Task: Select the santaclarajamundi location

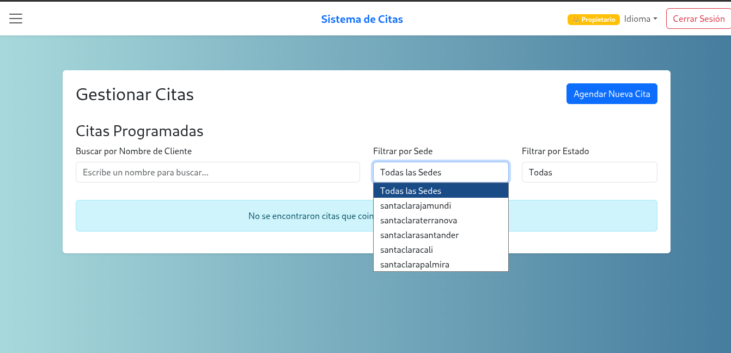Action: [416, 205]
